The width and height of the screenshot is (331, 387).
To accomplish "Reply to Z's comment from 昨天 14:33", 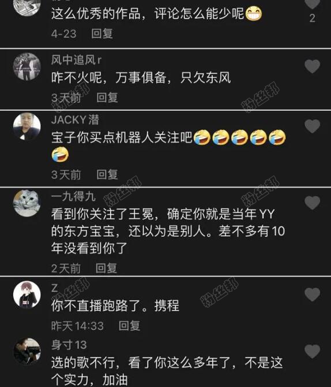I will point(129,326).
